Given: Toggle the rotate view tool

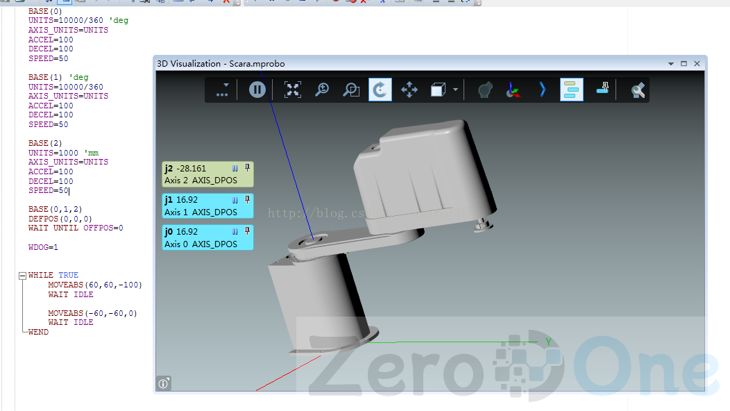Looking at the screenshot, I should click(x=380, y=90).
